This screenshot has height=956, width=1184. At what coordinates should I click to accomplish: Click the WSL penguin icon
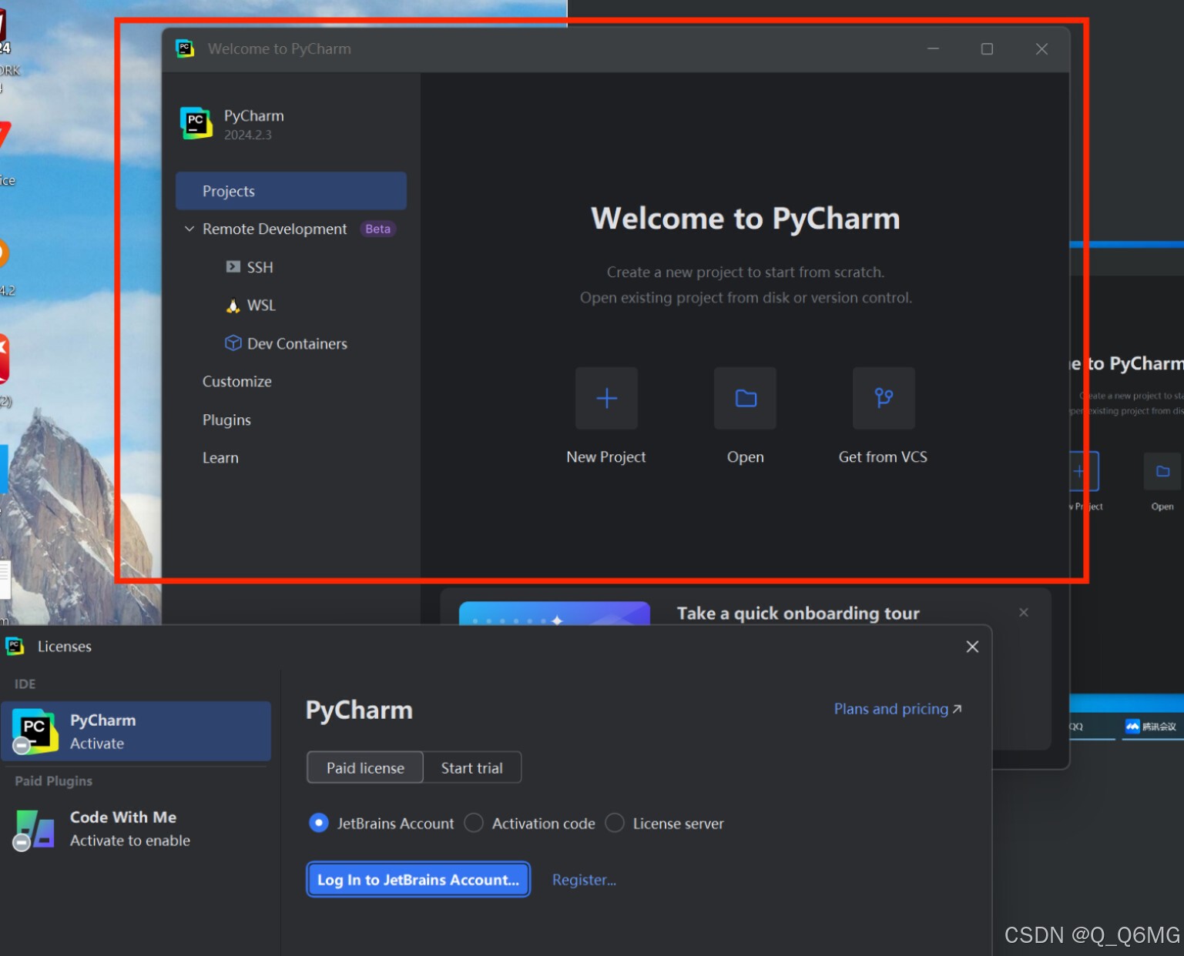(x=233, y=306)
